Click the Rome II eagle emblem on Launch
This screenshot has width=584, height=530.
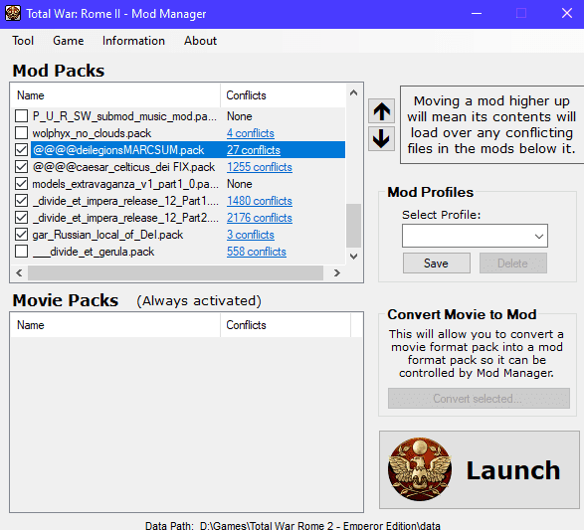(420, 469)
